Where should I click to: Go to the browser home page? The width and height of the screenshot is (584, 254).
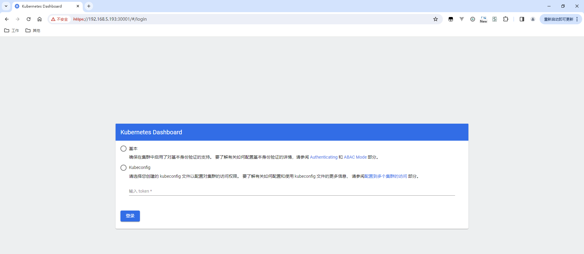[40, 19]
